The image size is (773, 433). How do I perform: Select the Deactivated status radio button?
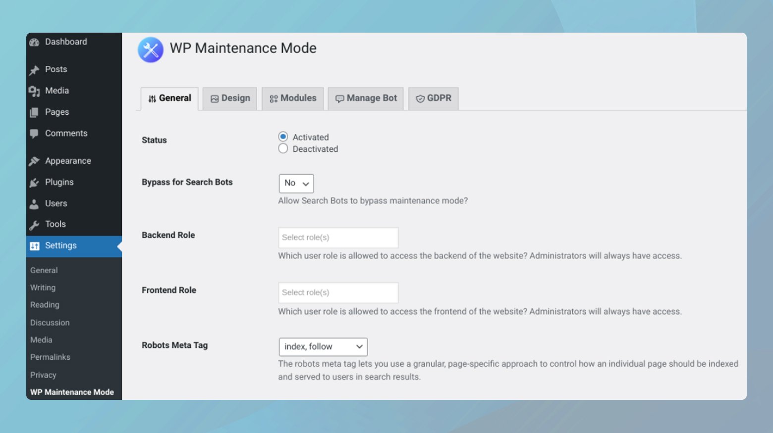coord(283,148)
